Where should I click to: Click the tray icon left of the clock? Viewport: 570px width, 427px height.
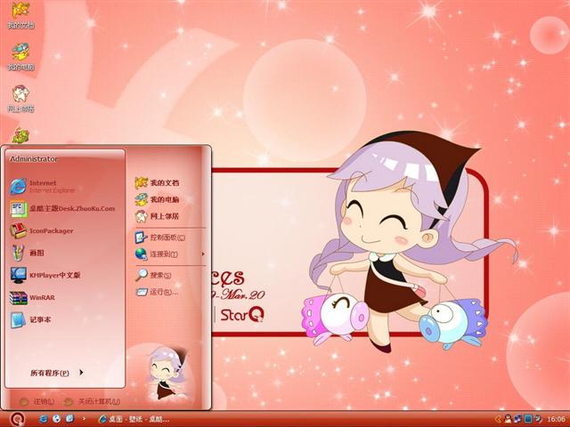point(538,419)
